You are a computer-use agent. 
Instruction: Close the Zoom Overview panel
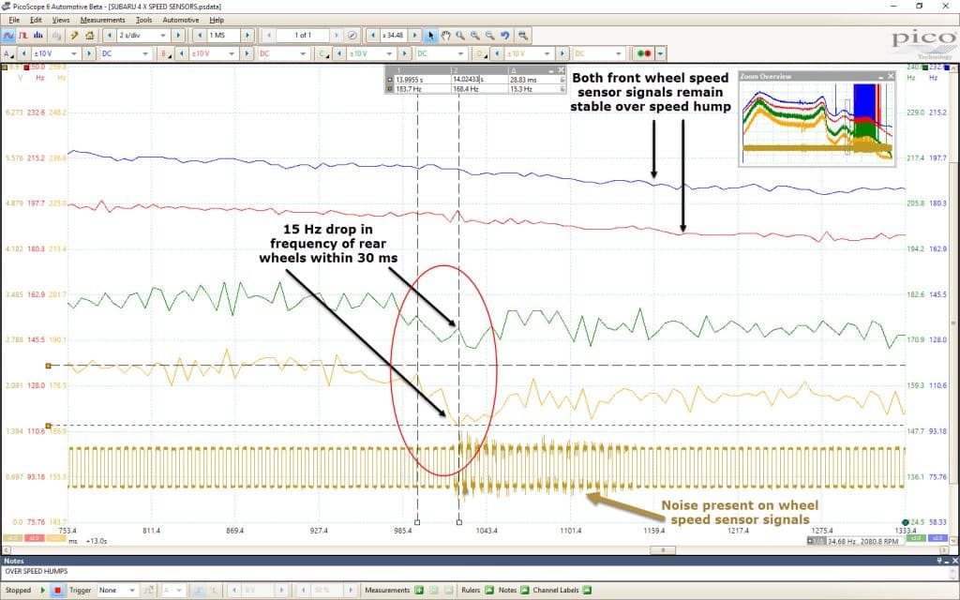point(891,77)
